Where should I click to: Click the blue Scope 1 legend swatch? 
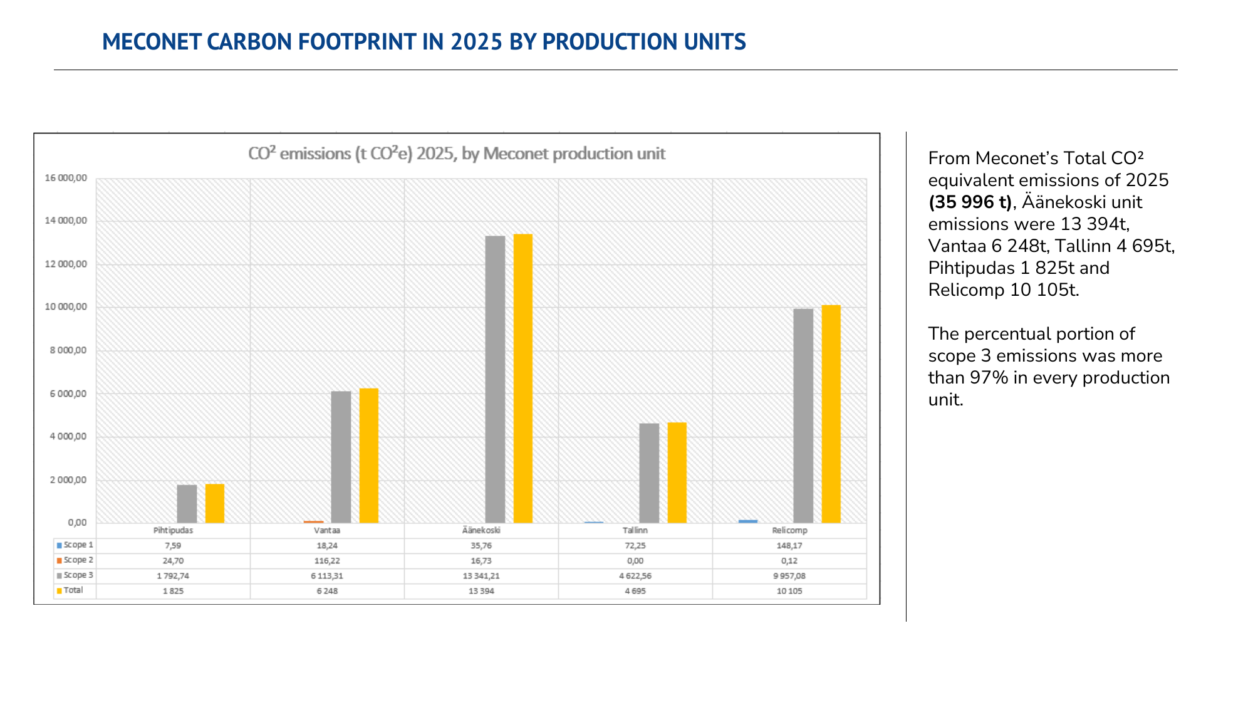[60, 545]
